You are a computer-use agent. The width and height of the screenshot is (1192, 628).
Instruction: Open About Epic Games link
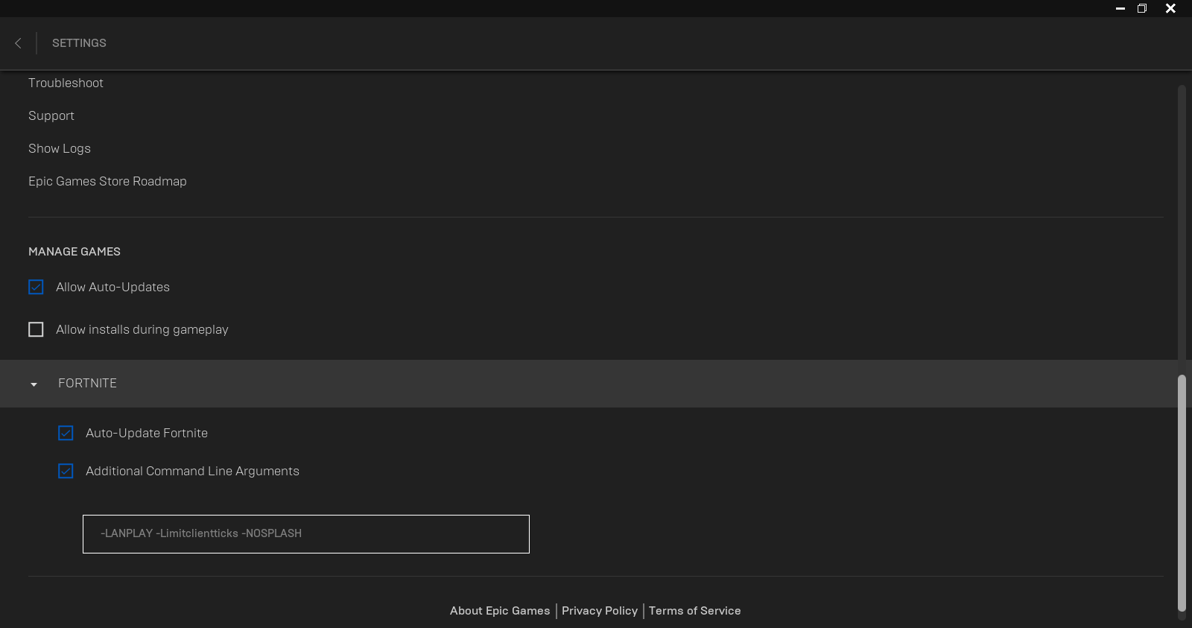point(500,611)
